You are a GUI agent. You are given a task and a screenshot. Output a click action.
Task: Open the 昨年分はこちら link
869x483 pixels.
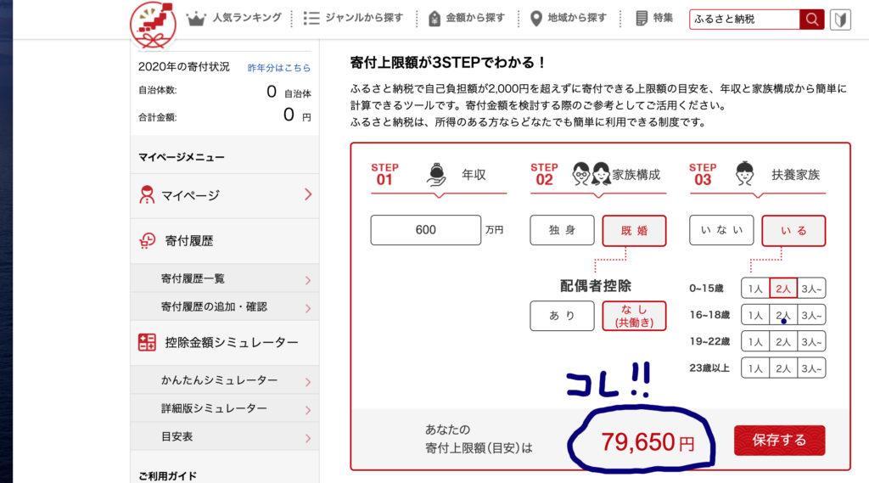(x=278, y=68)
